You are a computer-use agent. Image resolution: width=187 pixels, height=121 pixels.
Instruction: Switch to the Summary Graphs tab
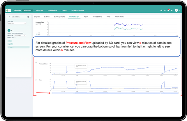click(x=59, y=17)
